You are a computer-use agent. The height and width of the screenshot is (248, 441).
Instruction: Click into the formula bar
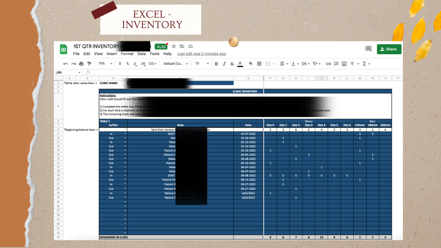click(x=248, y=72)
